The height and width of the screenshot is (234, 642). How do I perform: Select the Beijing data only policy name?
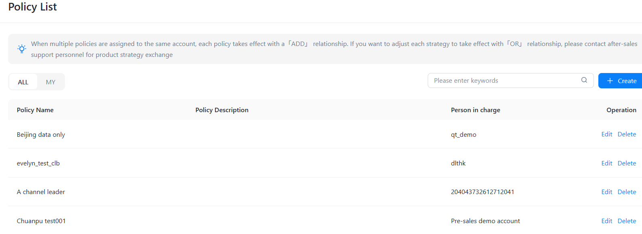pyautogui.click(x=41, y=135)
